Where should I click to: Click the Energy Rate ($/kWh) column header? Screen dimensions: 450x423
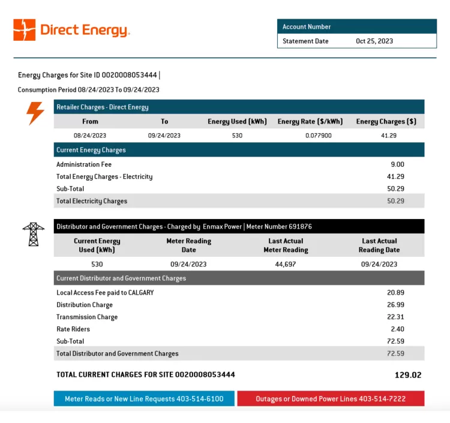coord(310,121)
